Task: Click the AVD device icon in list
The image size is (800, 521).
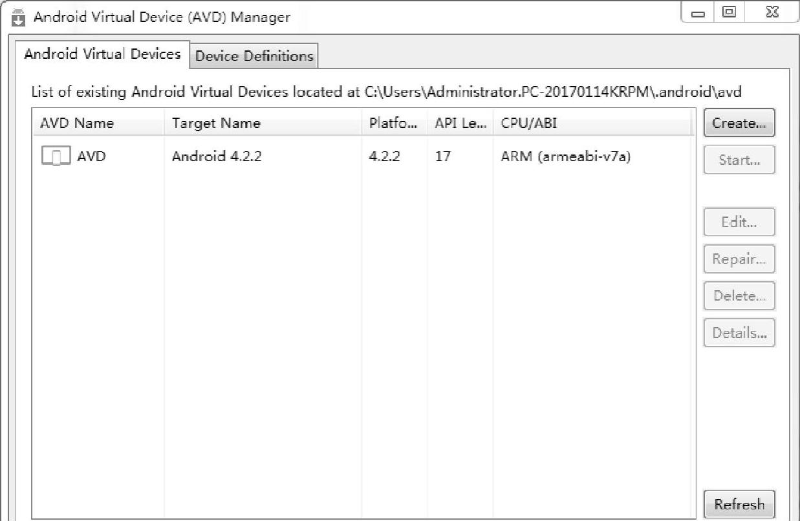Action: tap(55, 156)
